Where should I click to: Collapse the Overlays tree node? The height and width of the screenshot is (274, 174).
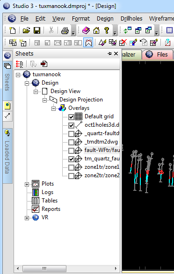tap(53, 108)
